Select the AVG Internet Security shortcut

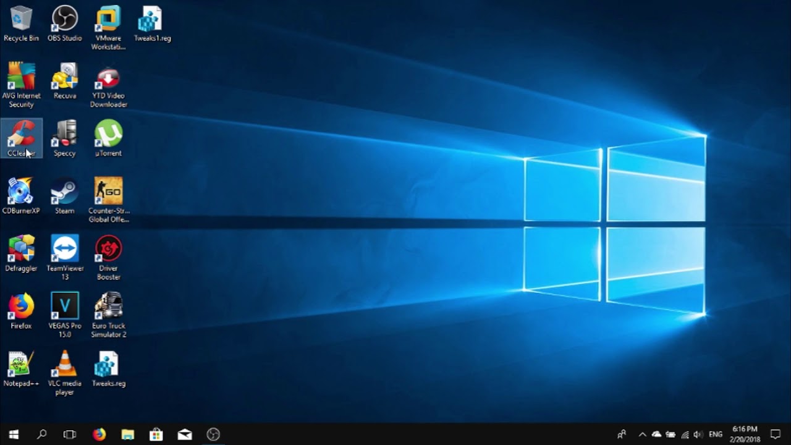pyautogui.click(x=21, y=85)
